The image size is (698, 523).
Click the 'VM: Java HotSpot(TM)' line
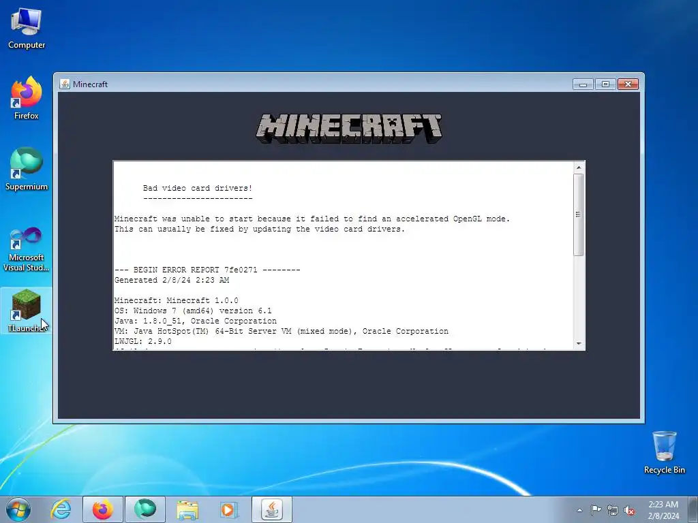282,332
